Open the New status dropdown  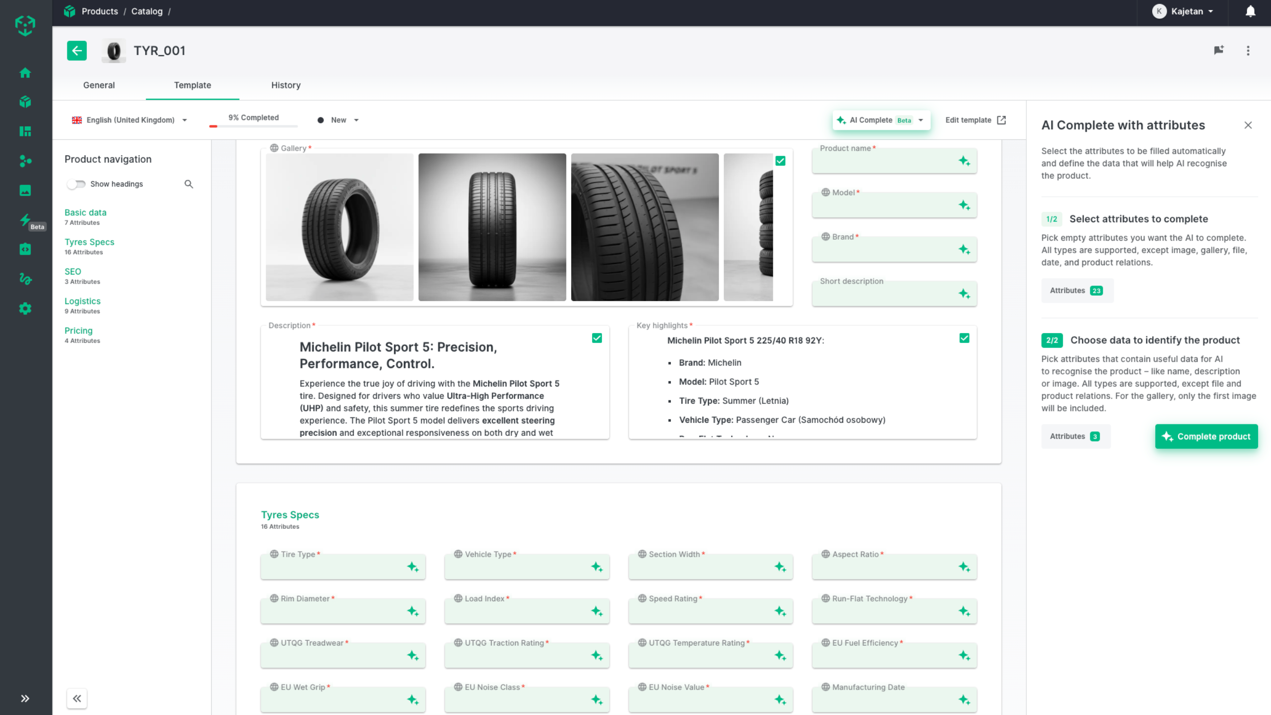[x=339, y=120]
